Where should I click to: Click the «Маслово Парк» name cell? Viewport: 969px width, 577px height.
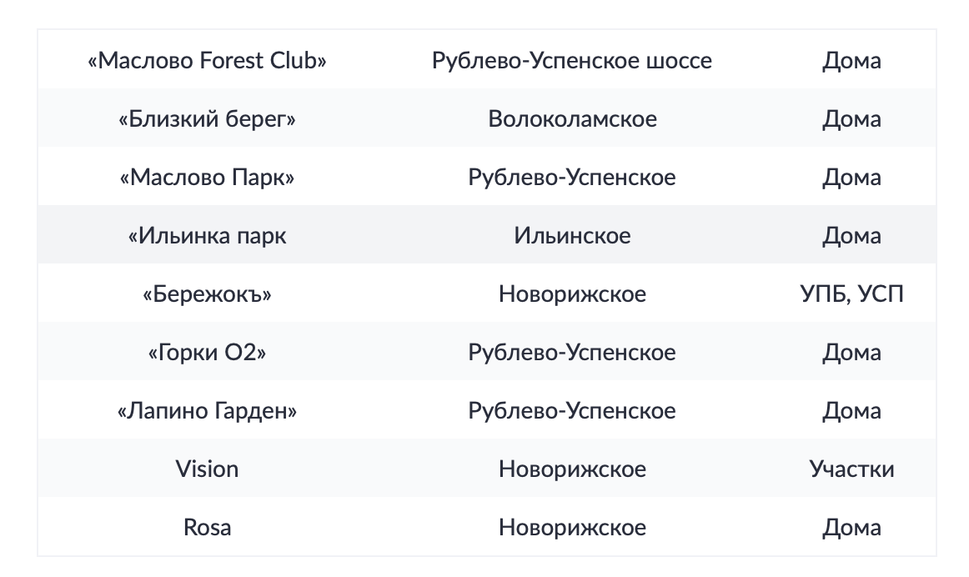(x=207, y=178)
